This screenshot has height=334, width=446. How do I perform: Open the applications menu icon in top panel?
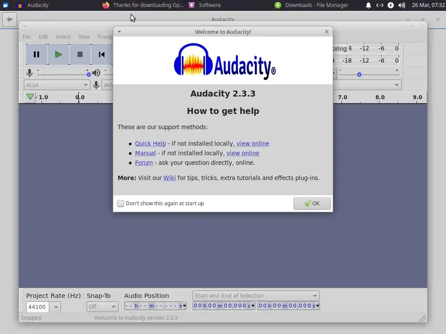tap(6, 5)
